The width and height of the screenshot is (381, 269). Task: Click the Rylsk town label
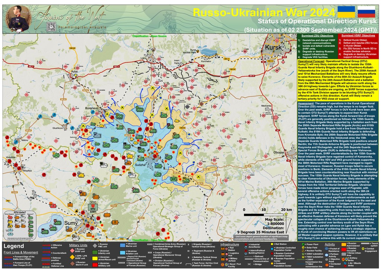click(x=75, y=71)
